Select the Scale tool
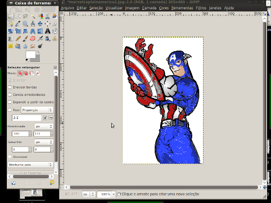This screenshot has width=271, height=203. (18, 31)
